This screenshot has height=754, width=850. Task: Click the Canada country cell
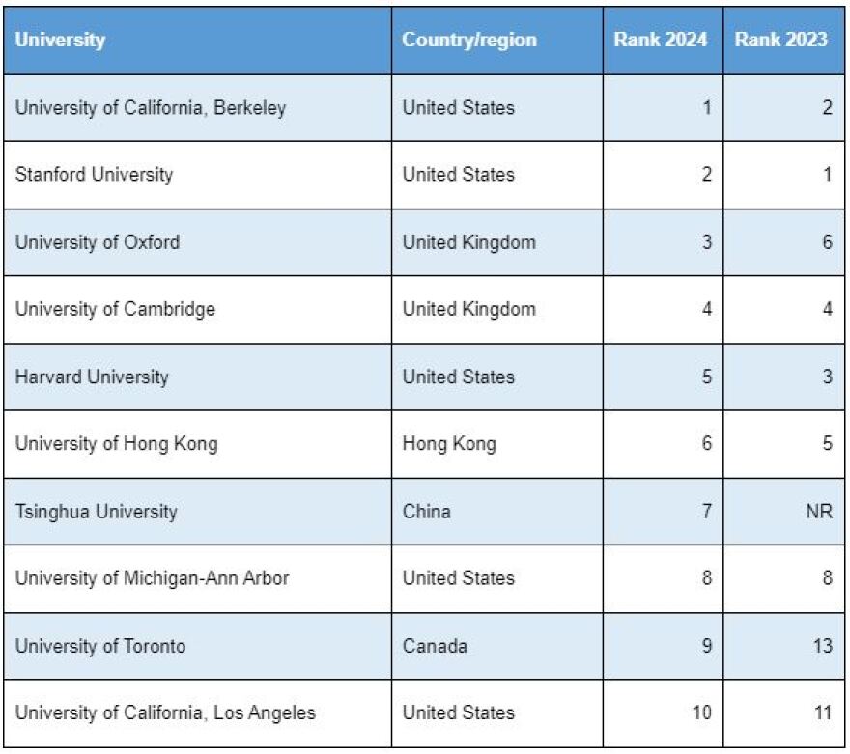point(435,646)
